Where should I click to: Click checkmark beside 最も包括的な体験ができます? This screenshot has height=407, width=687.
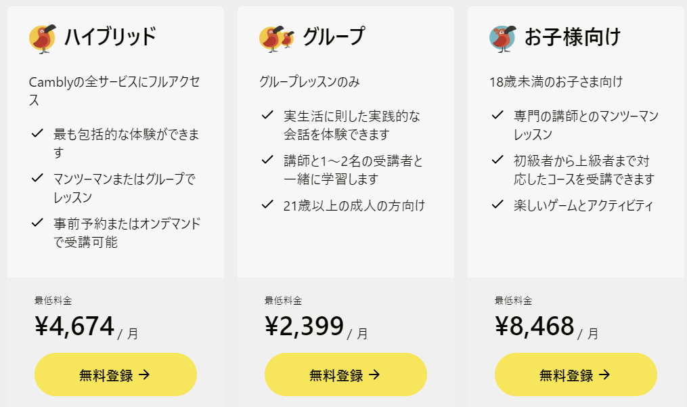37,133
